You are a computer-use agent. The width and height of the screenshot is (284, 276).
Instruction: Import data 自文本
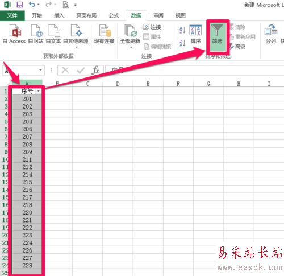[x=53, y=34]
